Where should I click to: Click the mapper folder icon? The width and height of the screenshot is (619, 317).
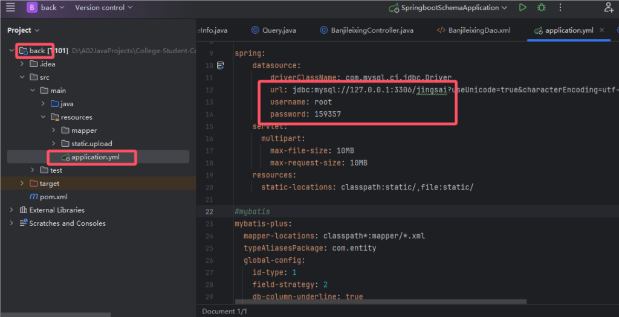point(65,130)
